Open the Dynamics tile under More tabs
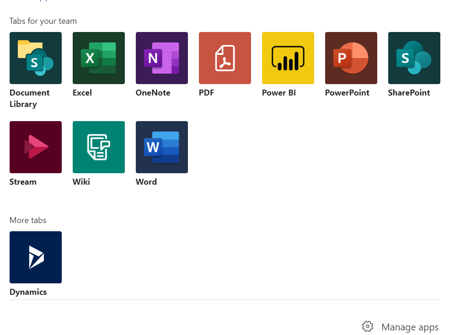The width and height of the screenshot is (460, 335). click(x=36, y=257)
